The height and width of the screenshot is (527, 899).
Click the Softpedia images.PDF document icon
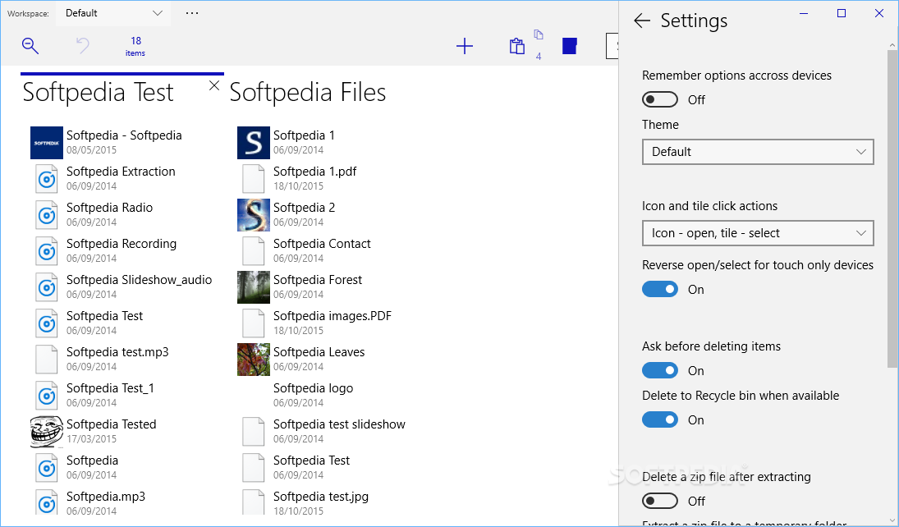(254, 323)
